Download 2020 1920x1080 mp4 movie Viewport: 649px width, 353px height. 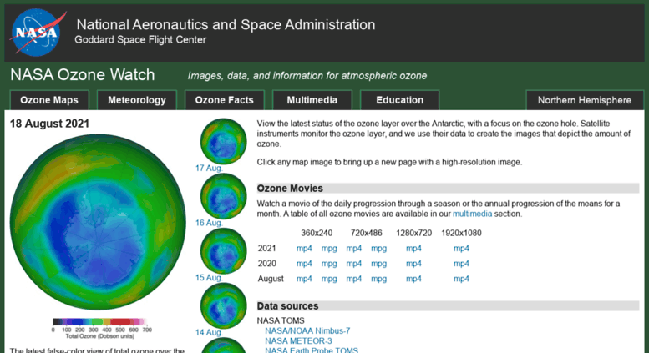[461, 264]
